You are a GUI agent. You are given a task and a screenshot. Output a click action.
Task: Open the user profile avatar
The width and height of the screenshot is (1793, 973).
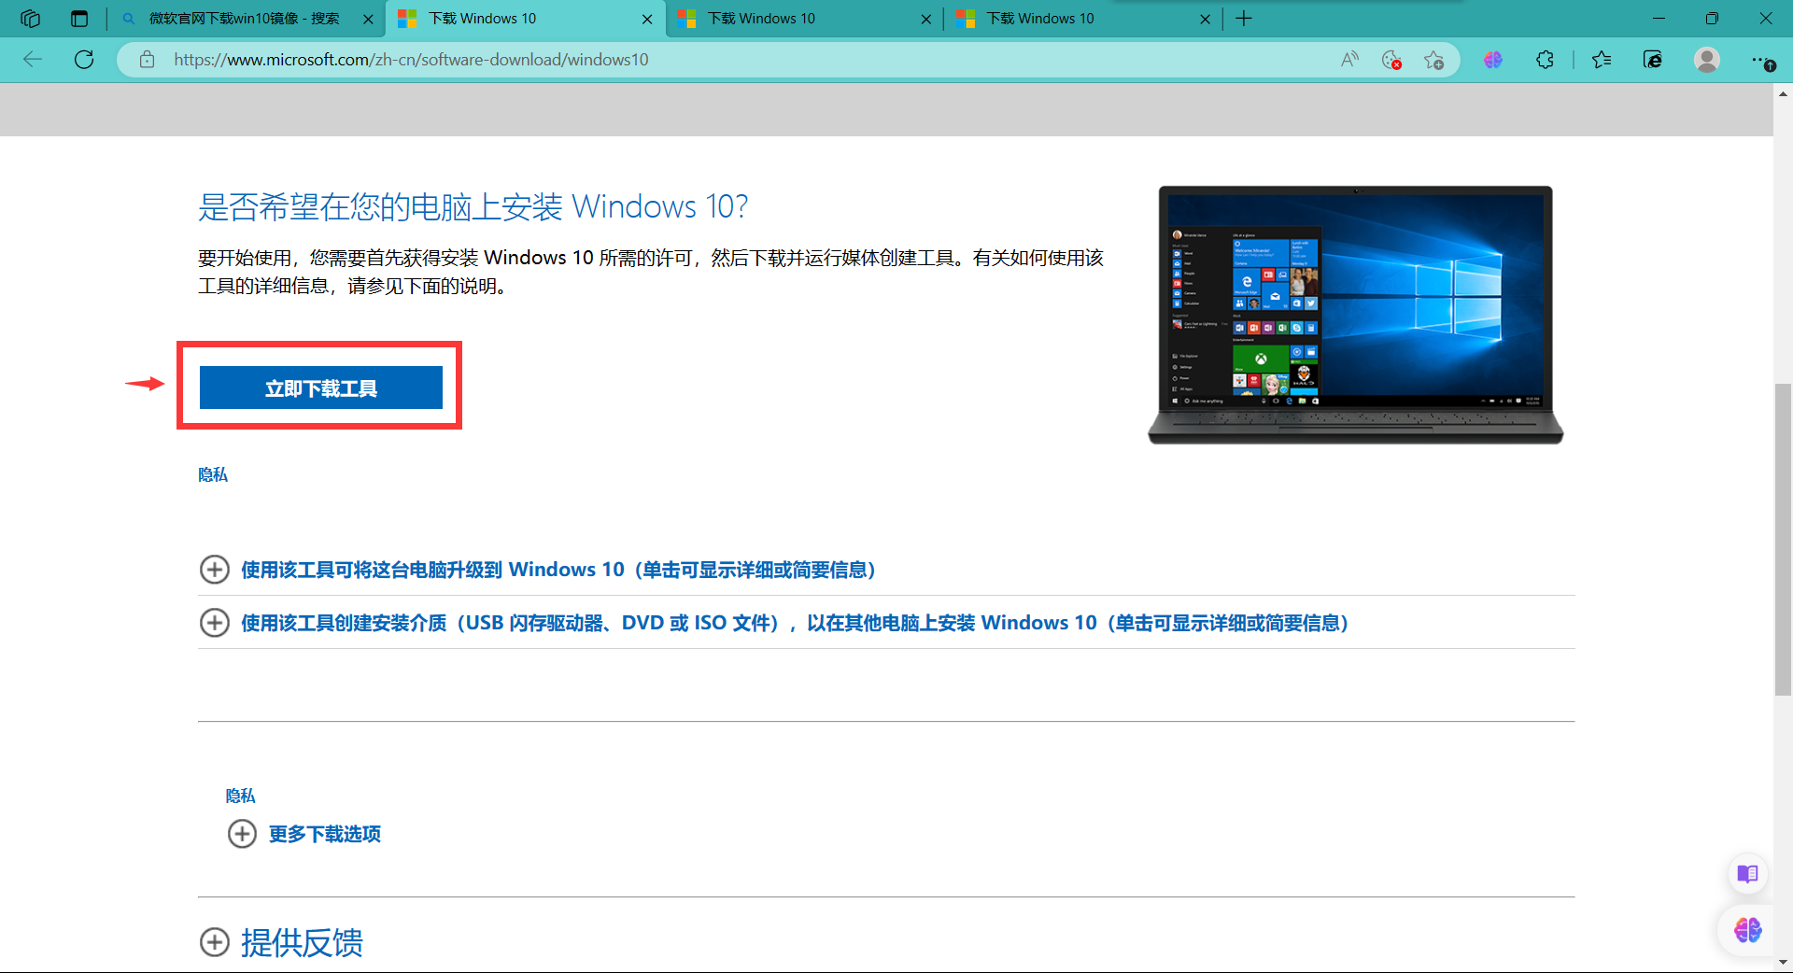coord(1707,60)
